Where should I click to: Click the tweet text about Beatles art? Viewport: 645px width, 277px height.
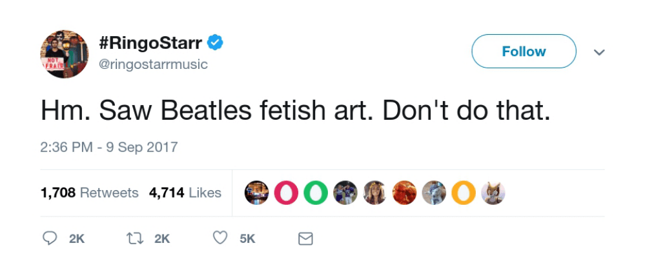(x=295, y=111)
